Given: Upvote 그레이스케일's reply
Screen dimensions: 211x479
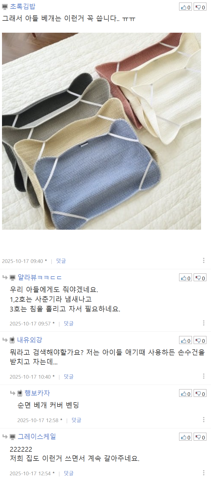Looking at the screenshot, I should click(x=185, y=437).
